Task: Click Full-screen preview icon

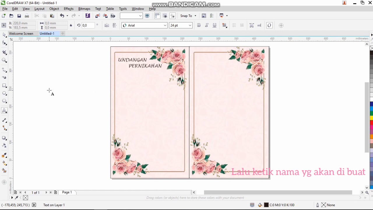Action: (x=147, y=16)
